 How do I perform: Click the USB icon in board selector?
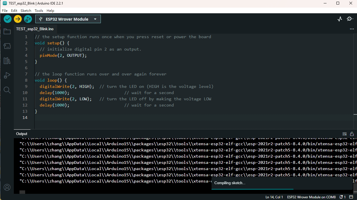(x=41, y=19)
